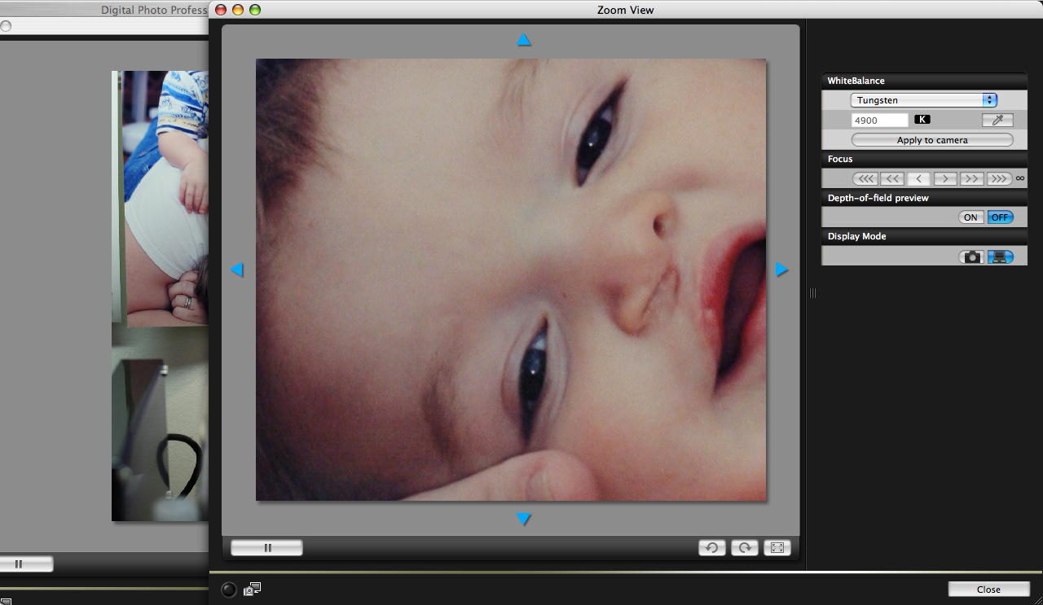
Task: Turn depth-of-field preview ON
Action: coord(970,217)
